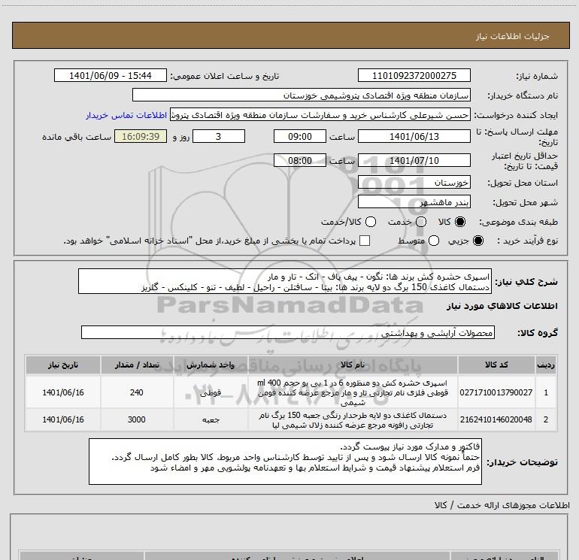Screen dimensions: 579x560
Task: Click the request creator field حسن شیرعلی
Action: 320,115
